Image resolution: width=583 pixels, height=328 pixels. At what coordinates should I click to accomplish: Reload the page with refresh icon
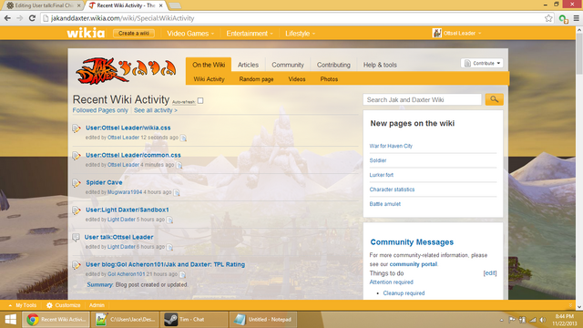[x=32, y=18]
